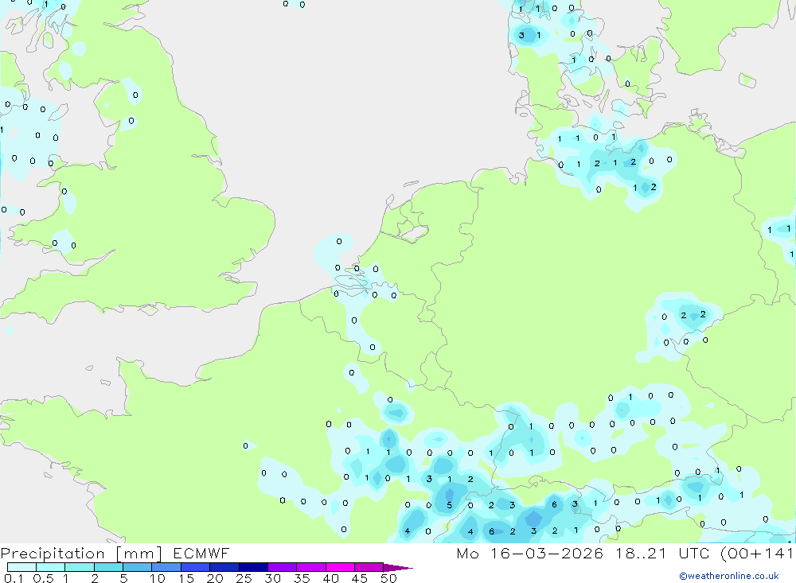Click the legend label '0.1'

click(x=14, y=578)
